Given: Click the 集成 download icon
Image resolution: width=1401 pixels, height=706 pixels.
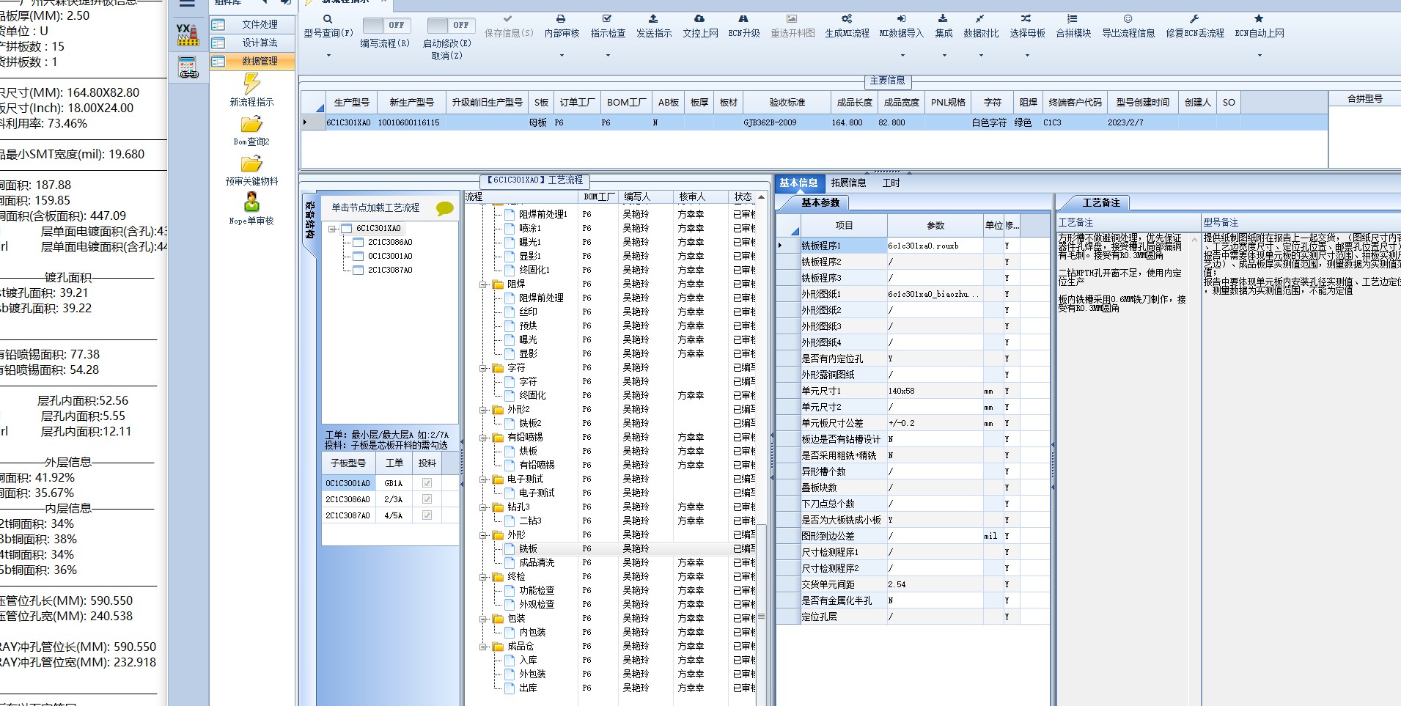Looking at the screenshot, I should pos(943,19).
